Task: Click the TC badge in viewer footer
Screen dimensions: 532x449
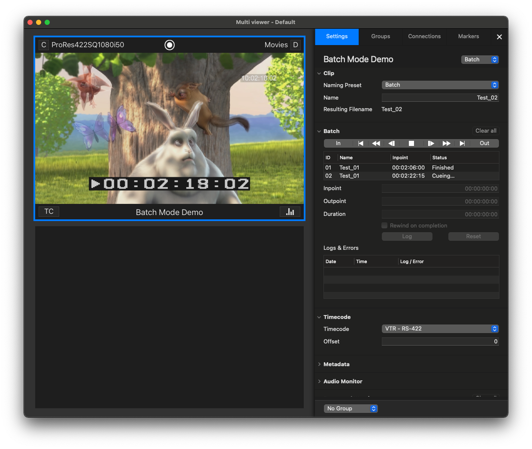Action: coord(49,212)
